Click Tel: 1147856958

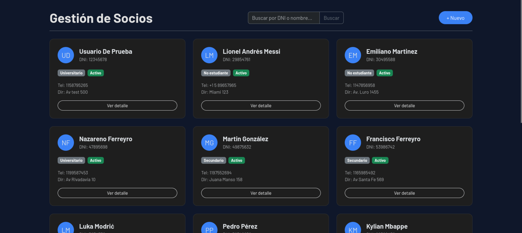[x=360, y=85]
